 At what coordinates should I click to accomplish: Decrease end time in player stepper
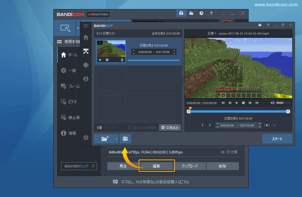click(x=260, y=127)
